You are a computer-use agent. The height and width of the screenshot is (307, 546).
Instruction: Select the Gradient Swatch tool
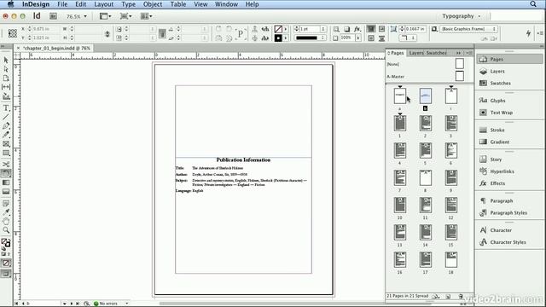6,182
